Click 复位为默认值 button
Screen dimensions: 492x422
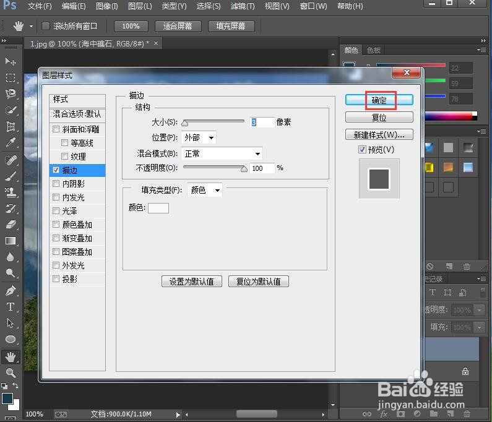(x=259, y=282)
